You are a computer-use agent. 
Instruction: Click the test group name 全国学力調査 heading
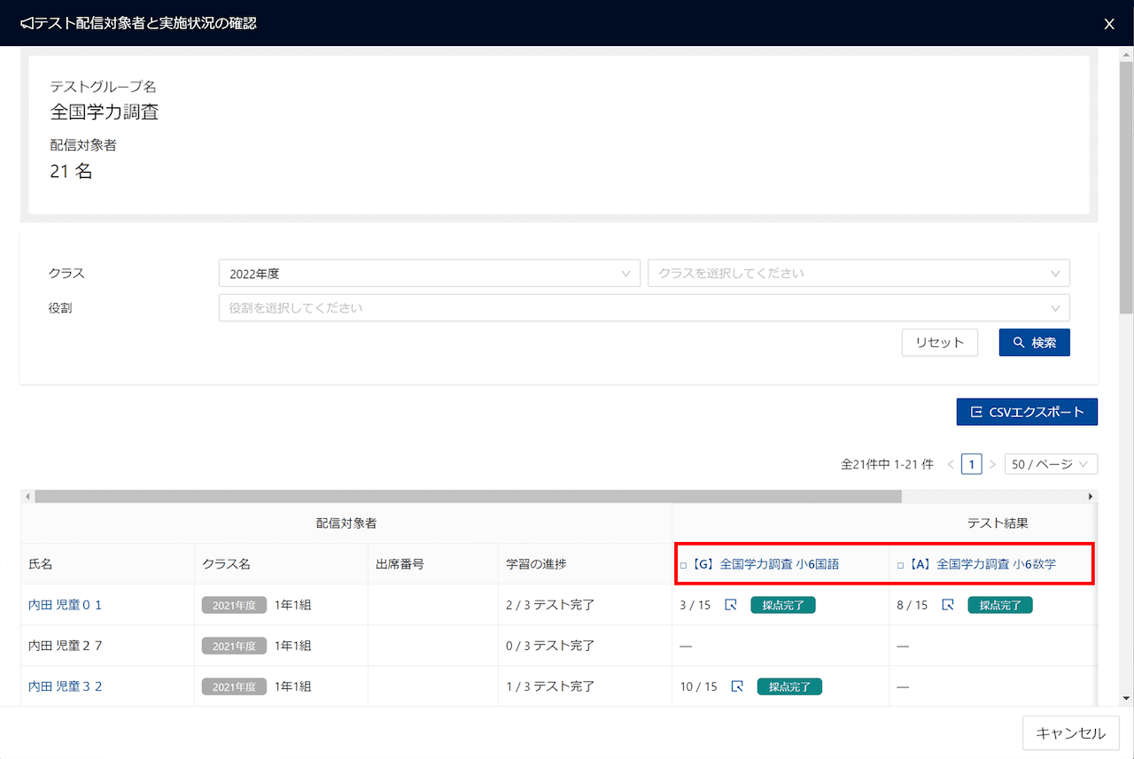[105, 112]
